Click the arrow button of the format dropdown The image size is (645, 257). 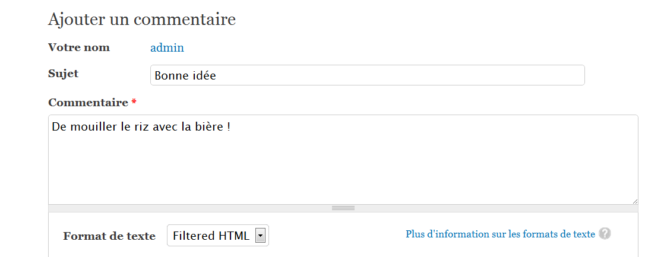click(260, 236)
